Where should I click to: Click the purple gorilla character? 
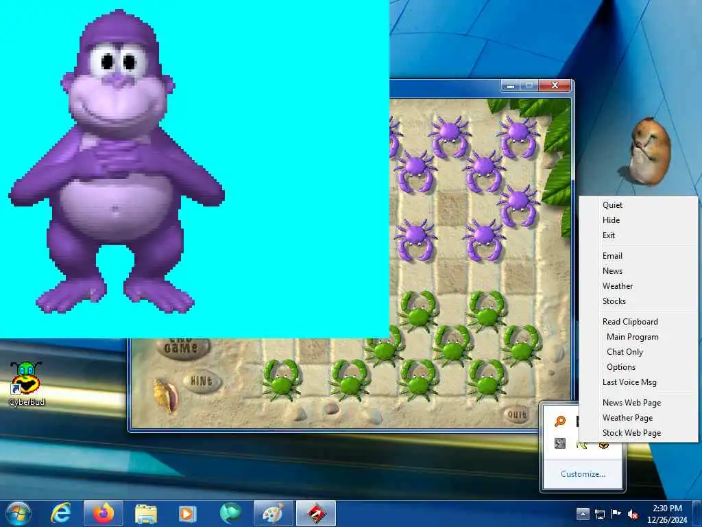point(117,161)
